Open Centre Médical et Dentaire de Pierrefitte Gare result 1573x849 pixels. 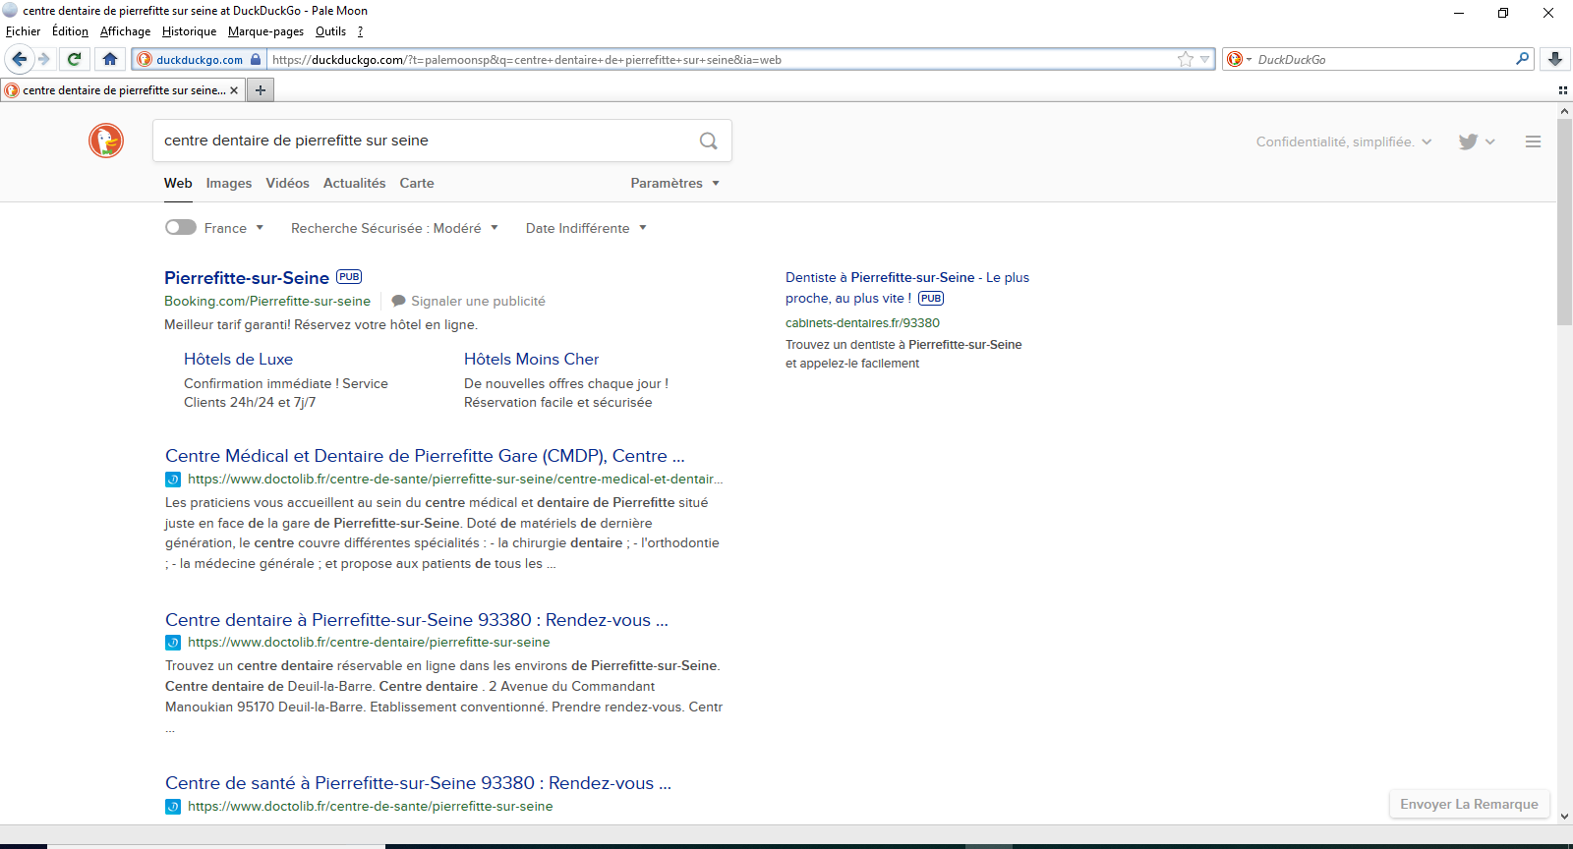pos(425,456)
